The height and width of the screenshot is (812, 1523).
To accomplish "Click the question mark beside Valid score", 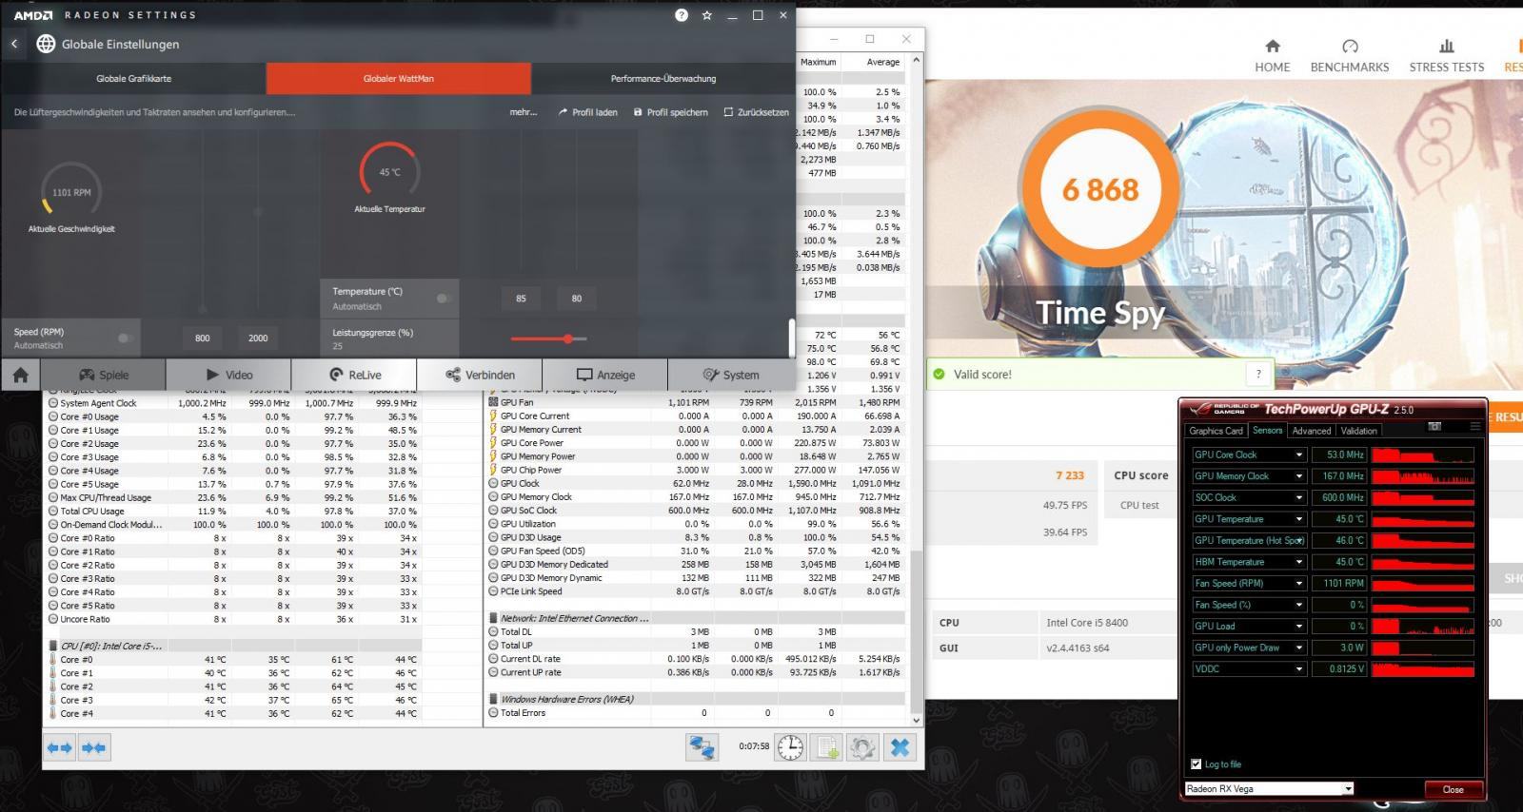I will pos(1258,375).
